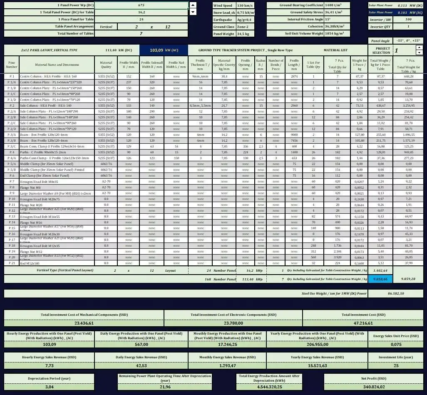This screenshot has width=427, height=395.
Task: Select Yearly Energy Sales Revenue value 15.521,63
Action: 317,365
